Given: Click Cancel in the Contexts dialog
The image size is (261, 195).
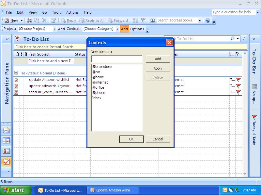Looking at the screenshot, I should click(158, 139).
